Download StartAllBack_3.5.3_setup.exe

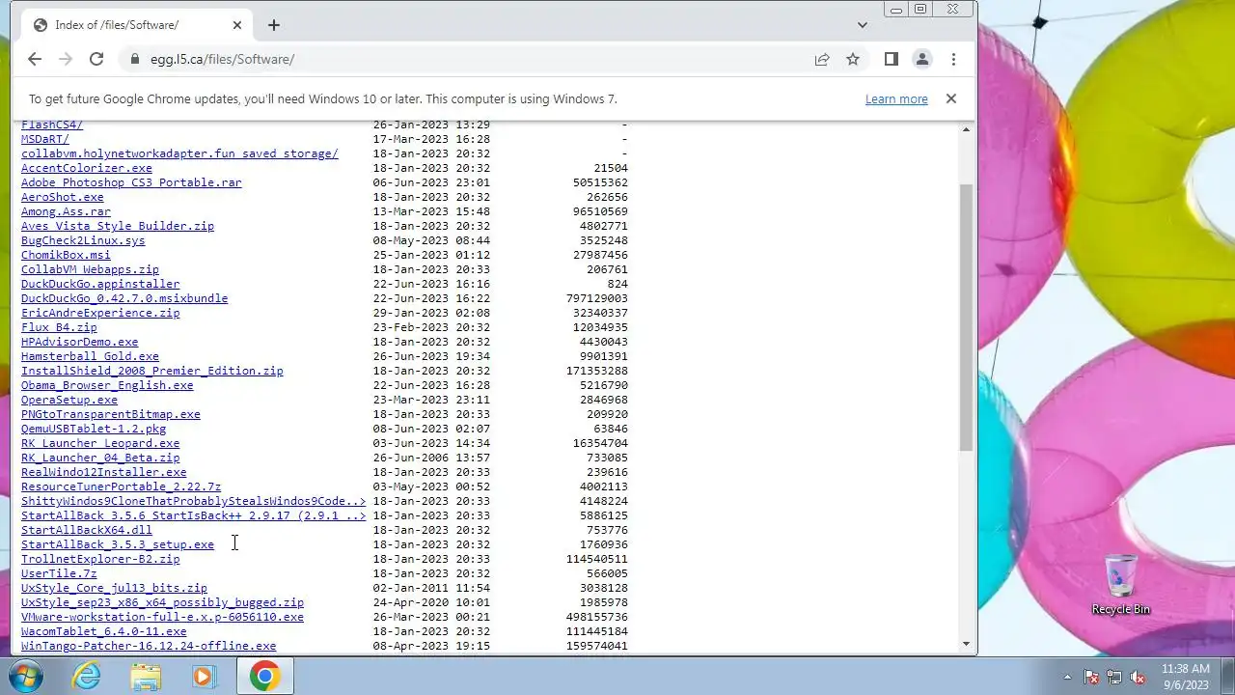coord(118,544)
